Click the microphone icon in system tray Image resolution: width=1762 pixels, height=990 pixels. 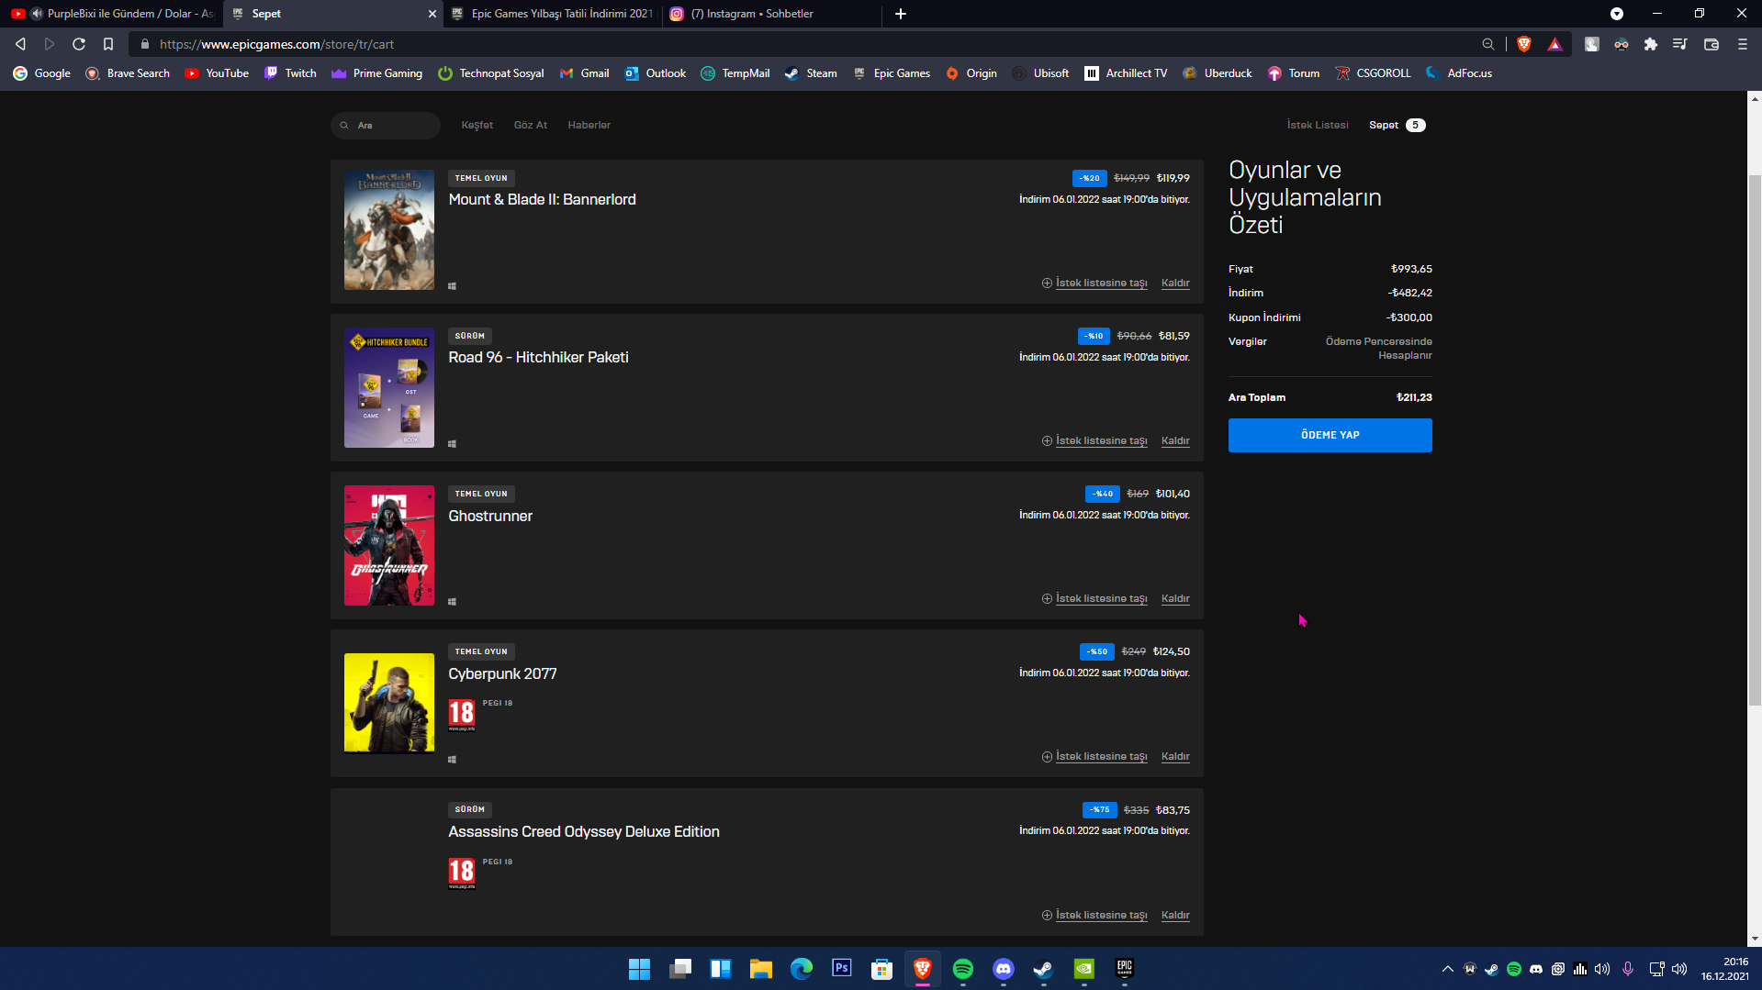[1628, 969]
